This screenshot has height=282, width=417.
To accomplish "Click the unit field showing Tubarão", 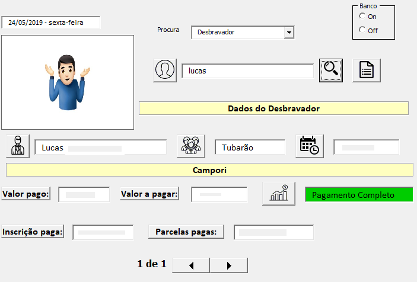I will [250, 148].
